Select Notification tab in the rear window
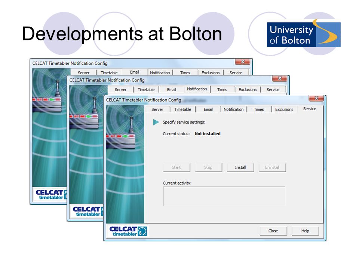 click(160, 73)
